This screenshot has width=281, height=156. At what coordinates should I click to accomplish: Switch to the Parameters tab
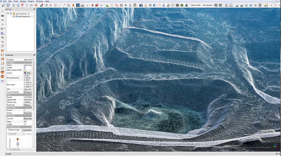pyautogui.click(x=27, y=130)
